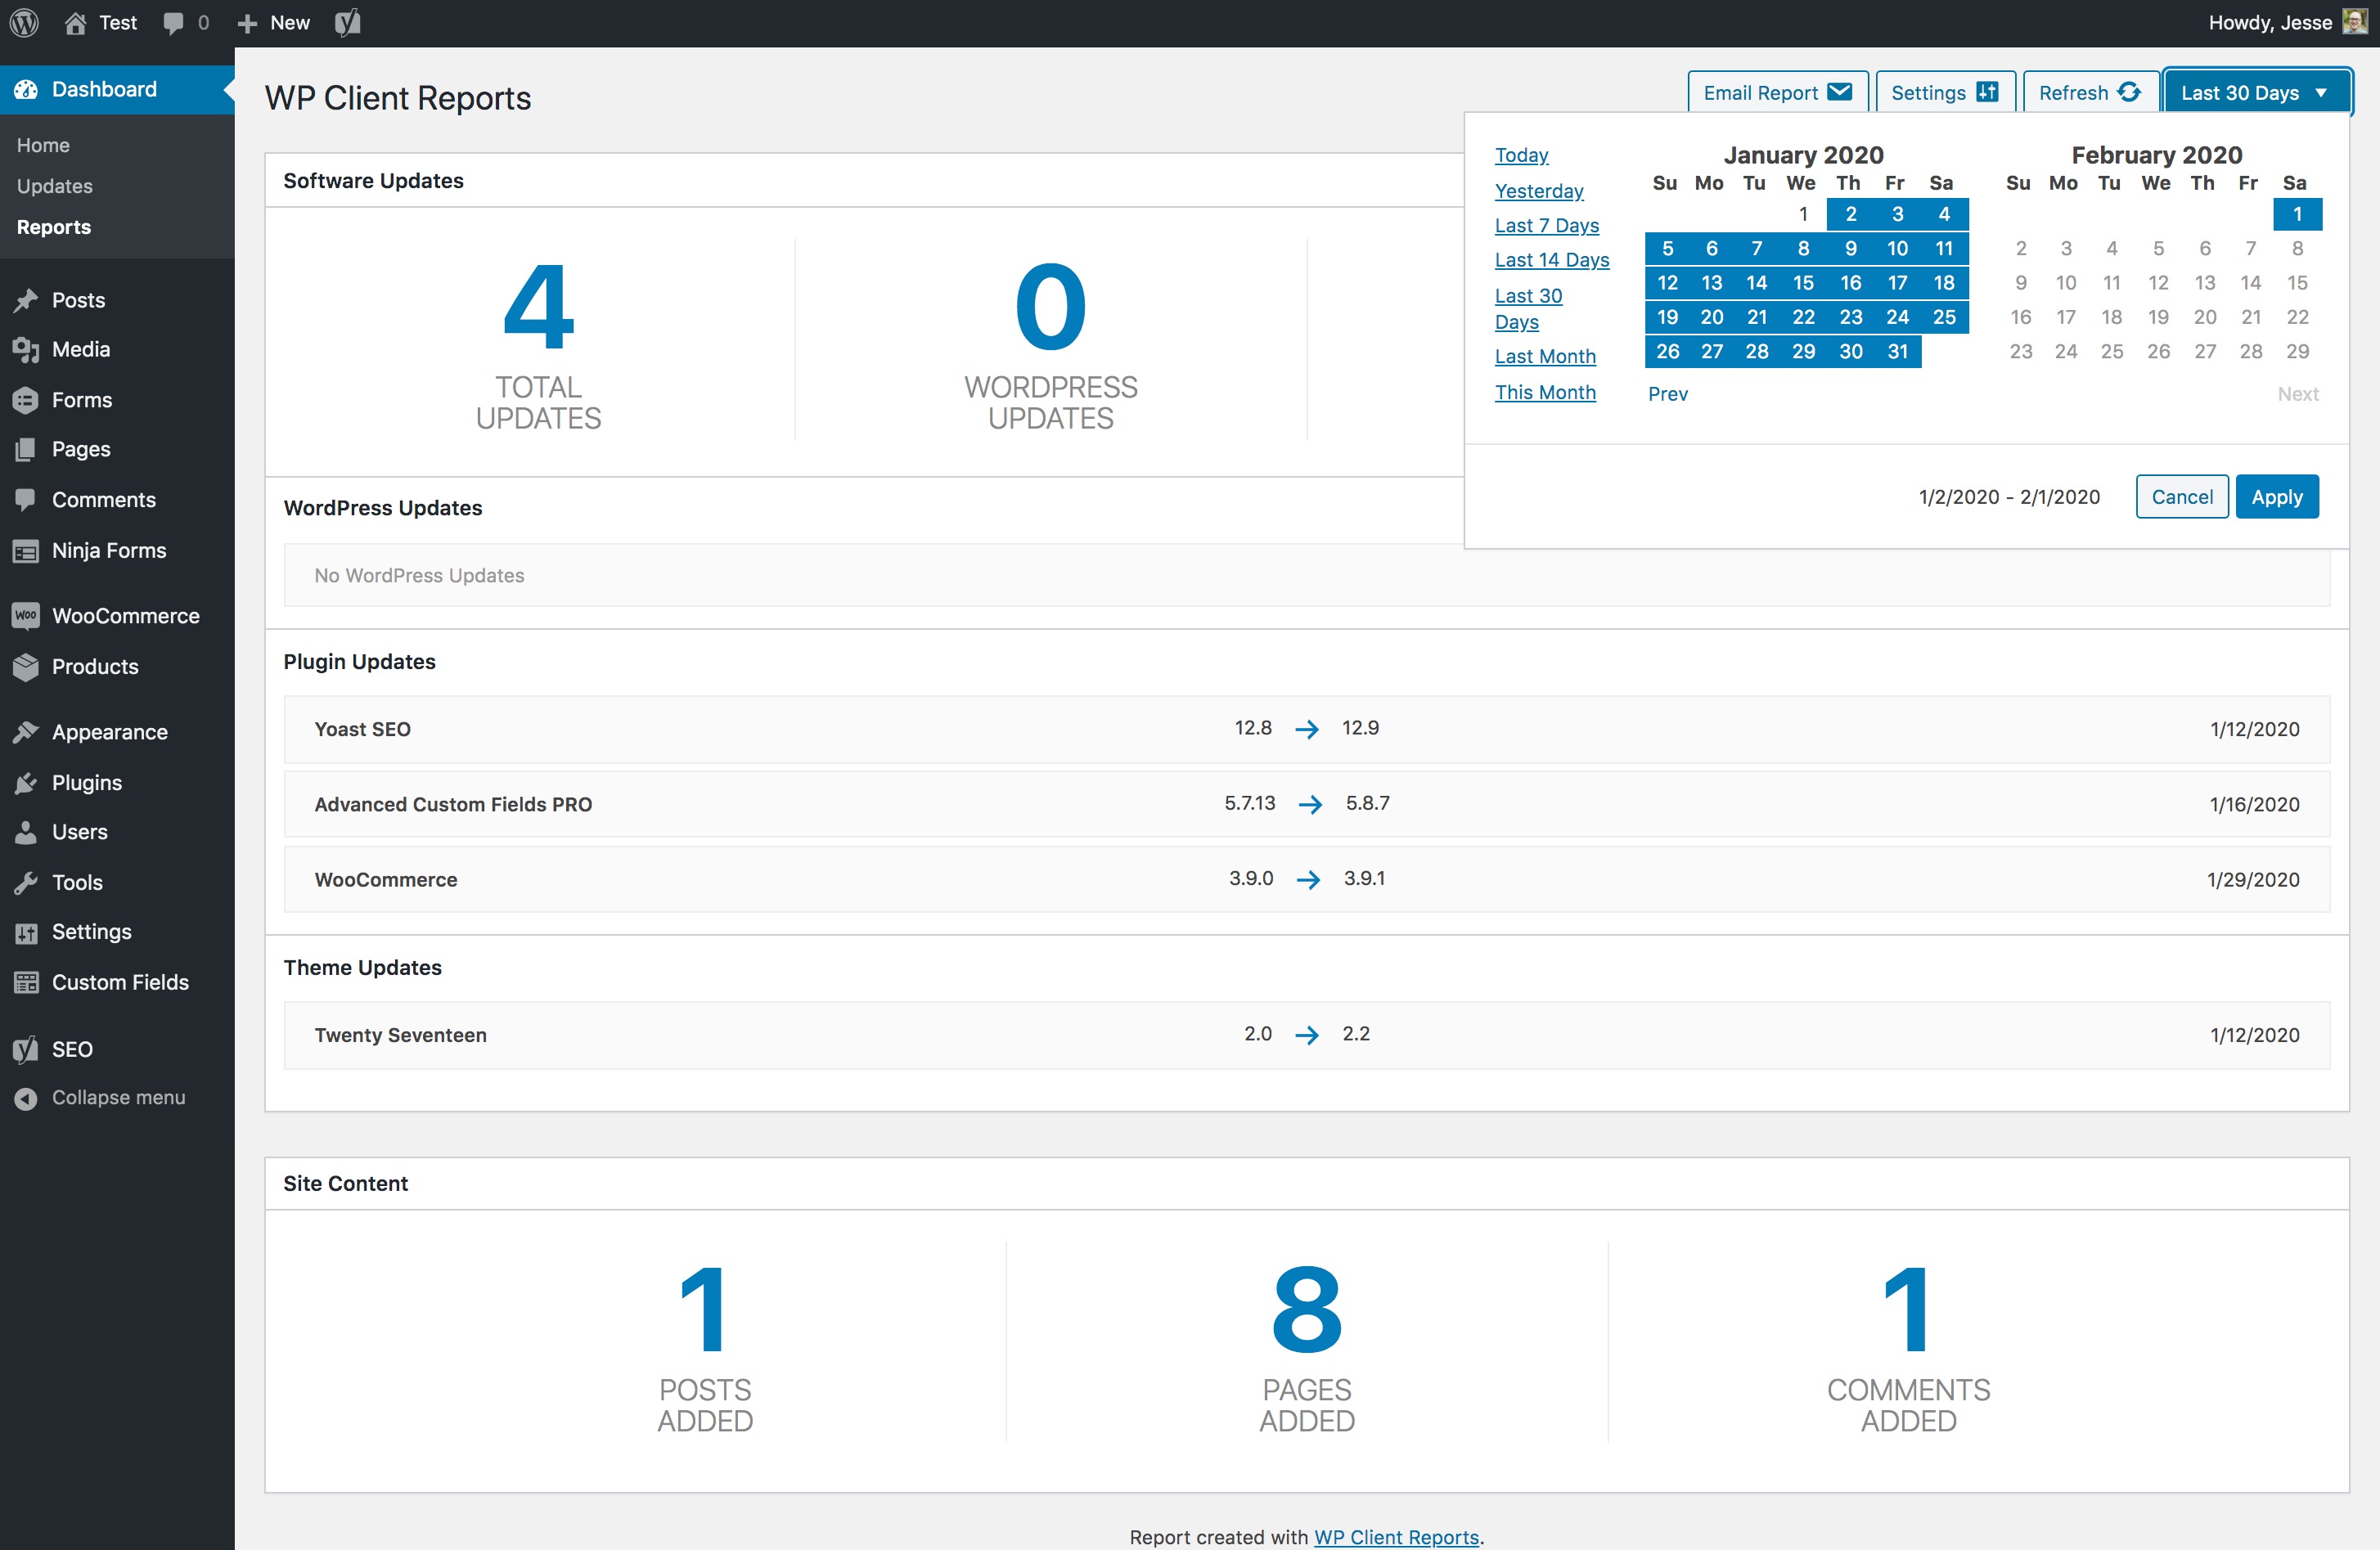
Task: Pick January 15 in the calendar
Action: click(1802, 283)
